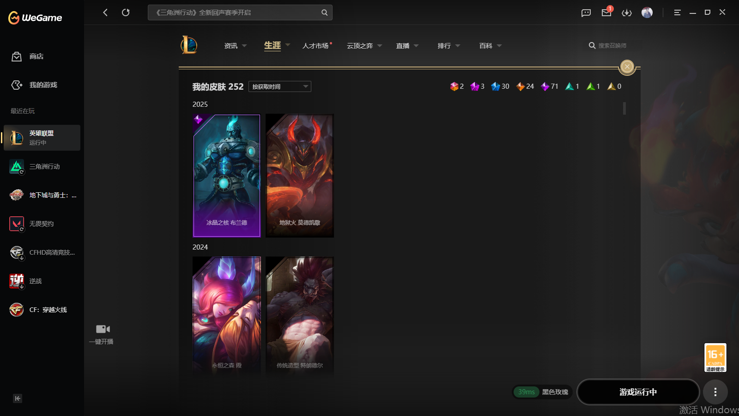The width and height of the screenshot is (739, 416).
Task: Click the skin list scrollbar
Action: 624,108
